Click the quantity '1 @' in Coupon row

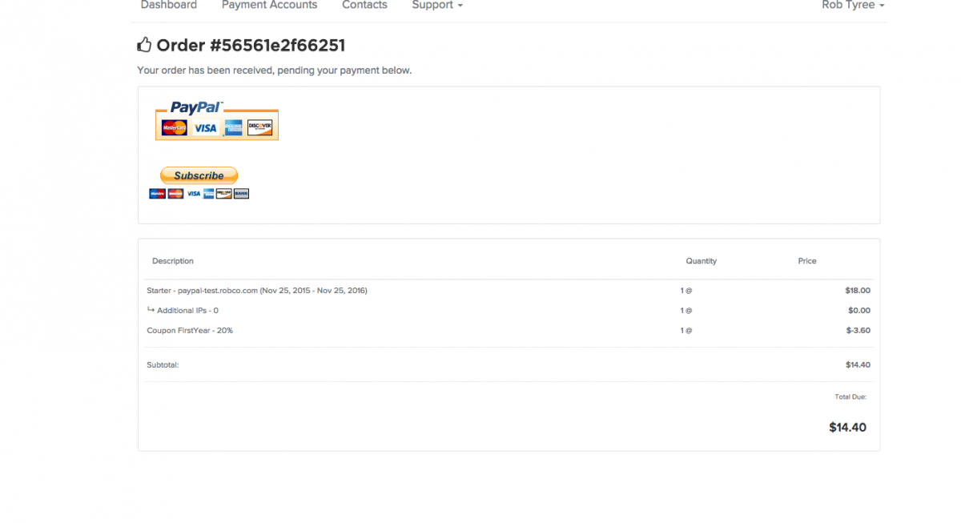click(x=686, y=330)
